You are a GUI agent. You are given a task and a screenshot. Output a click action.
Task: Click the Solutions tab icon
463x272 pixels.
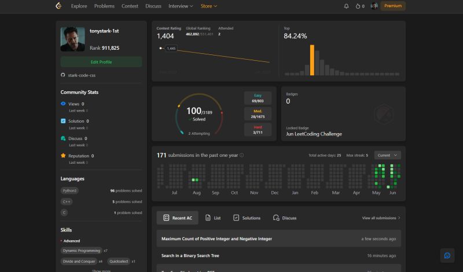(236, 218)
